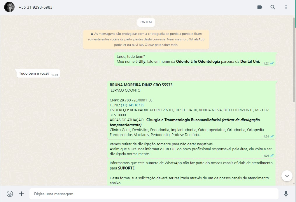The width and height of the screenshot is (296, 202).
Task: Jump to latest messages with down arrow
Action: (x=287, y=176)
